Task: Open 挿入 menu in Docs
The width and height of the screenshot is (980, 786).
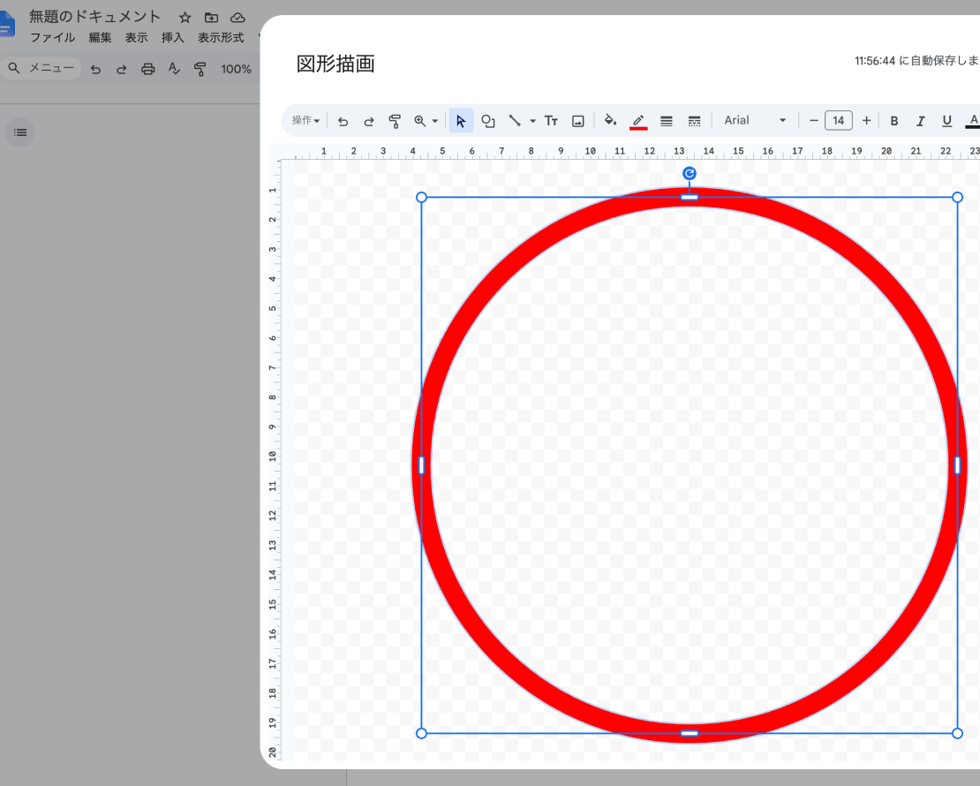Action: pyautogui.click(x=172, y=37)
